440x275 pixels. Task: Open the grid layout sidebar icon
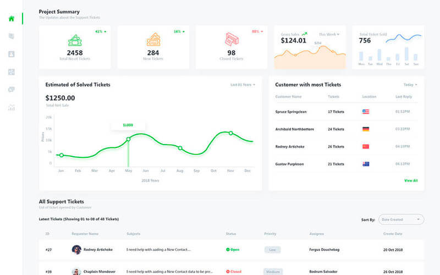click(x=11, y=72)
